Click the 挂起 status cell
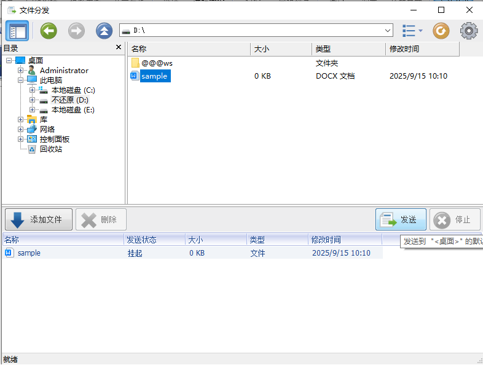483x365 pixels. coord(135,253)
